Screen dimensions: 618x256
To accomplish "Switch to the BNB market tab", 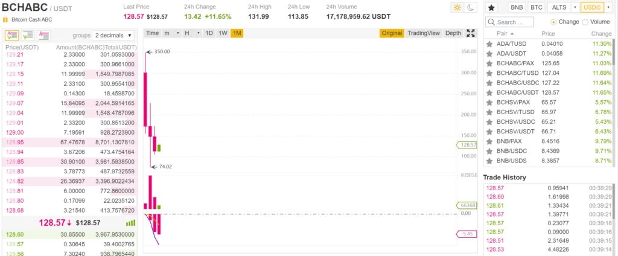I will pyautogui.click(x=517, y=7).
